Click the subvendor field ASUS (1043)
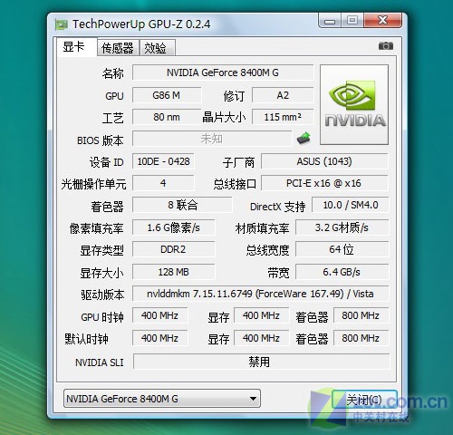The width and height of the screenshot is (453, 435). pos(324,161)
